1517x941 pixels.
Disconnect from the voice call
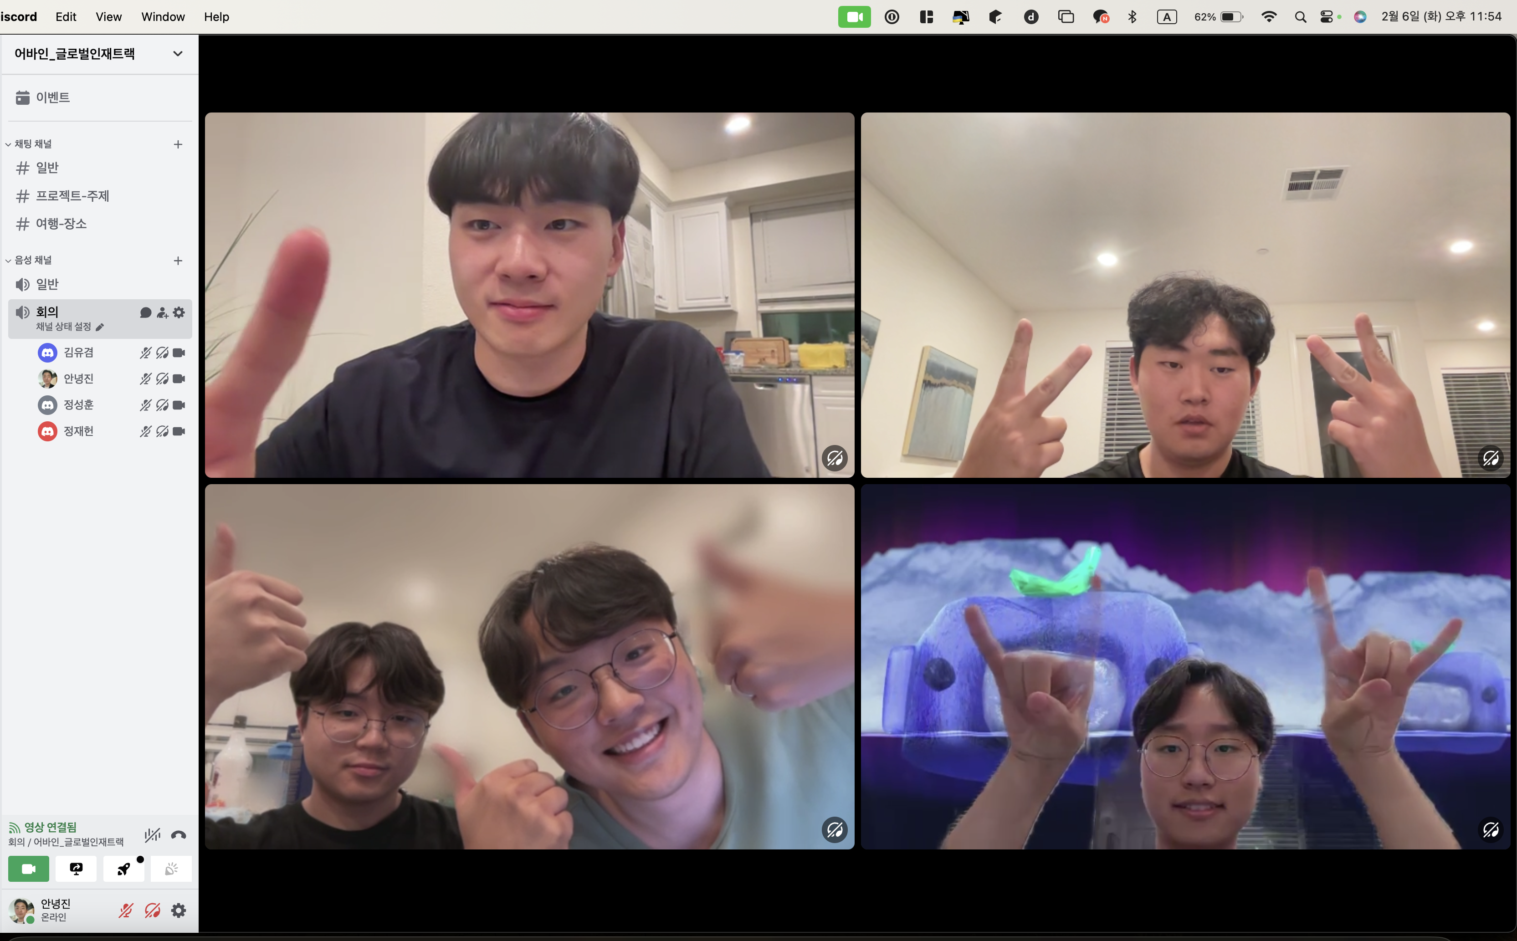point(178,834)
